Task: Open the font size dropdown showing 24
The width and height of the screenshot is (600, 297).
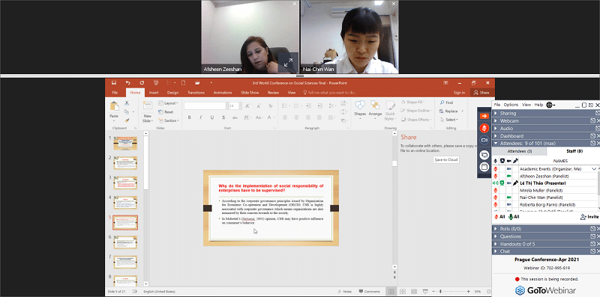Action: [240, 105]
